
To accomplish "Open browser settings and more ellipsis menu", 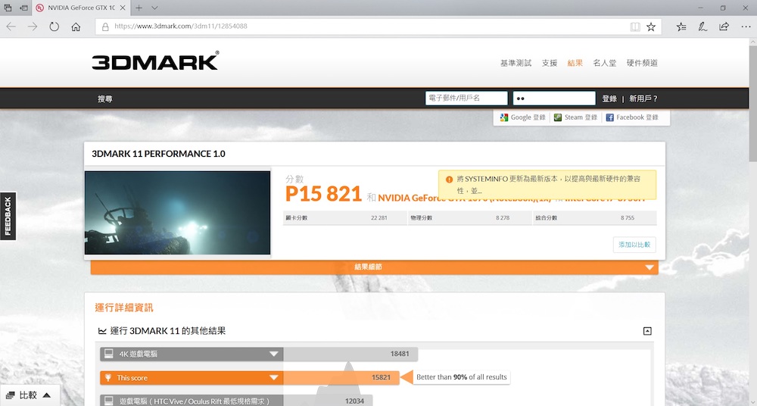I will (x=746, y=27).
